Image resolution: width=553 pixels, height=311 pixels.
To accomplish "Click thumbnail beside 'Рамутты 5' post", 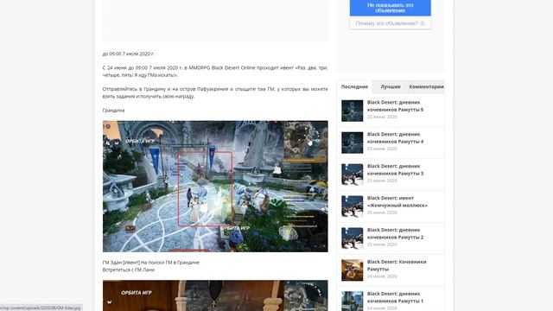I will (x=352, y=111).
